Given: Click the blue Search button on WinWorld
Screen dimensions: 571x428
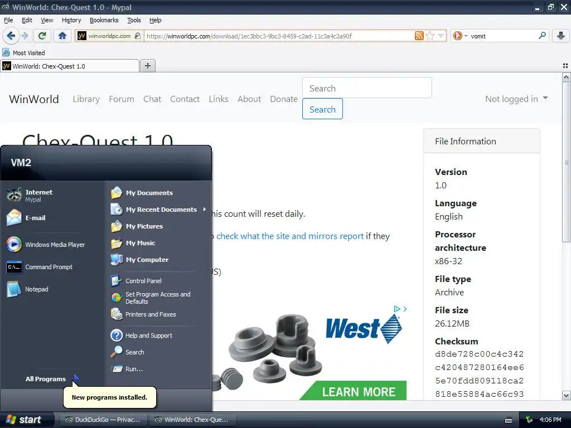Looking at the screenshot, I should (322, 109).
